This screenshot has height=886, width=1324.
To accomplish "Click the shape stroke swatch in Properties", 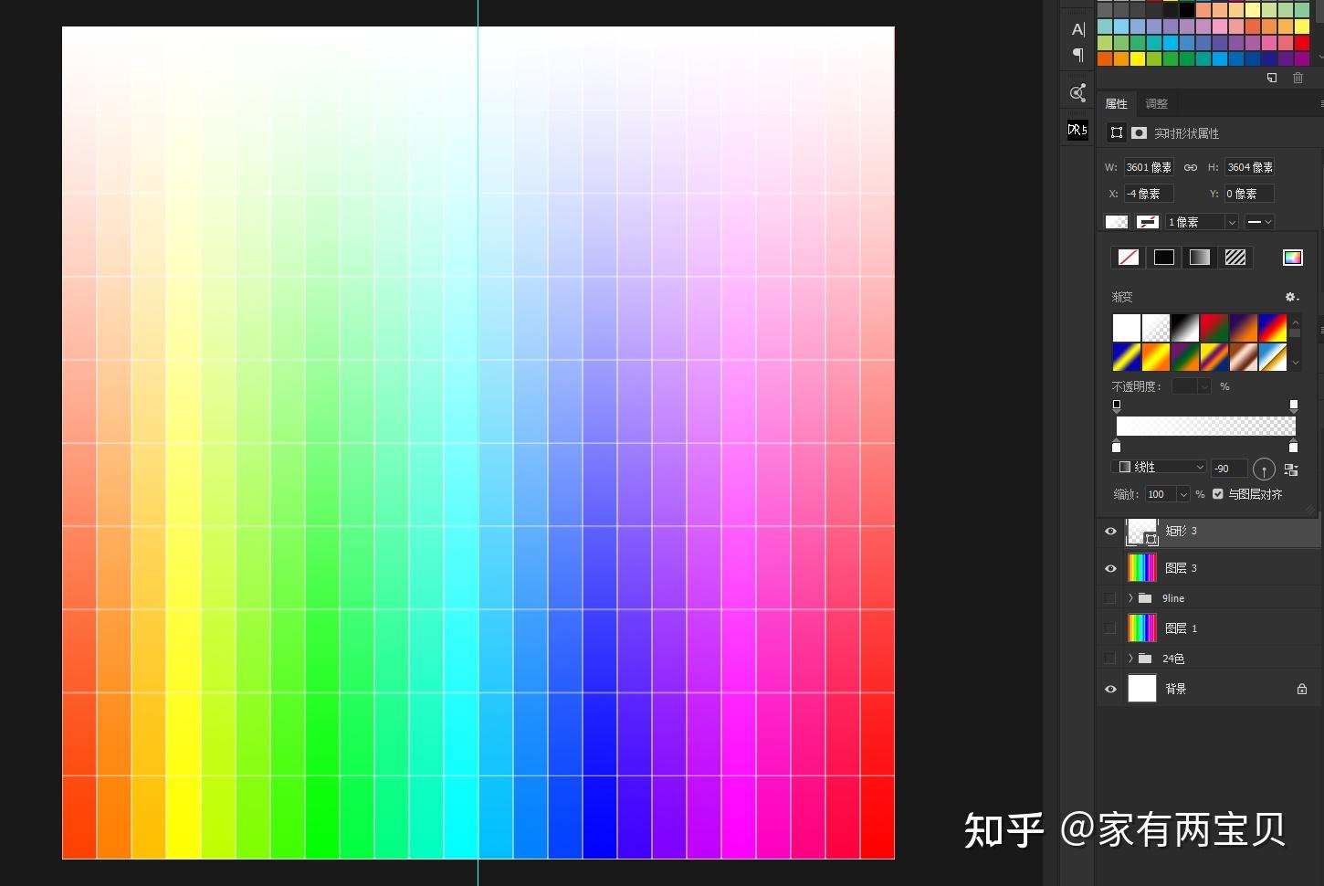I will tap(1148, 222).
